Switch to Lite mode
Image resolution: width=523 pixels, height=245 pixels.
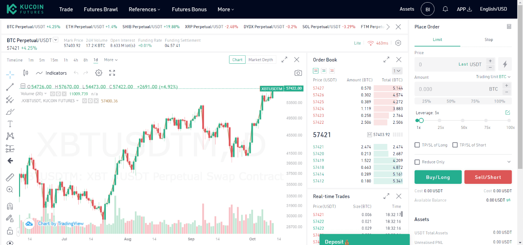357,43
